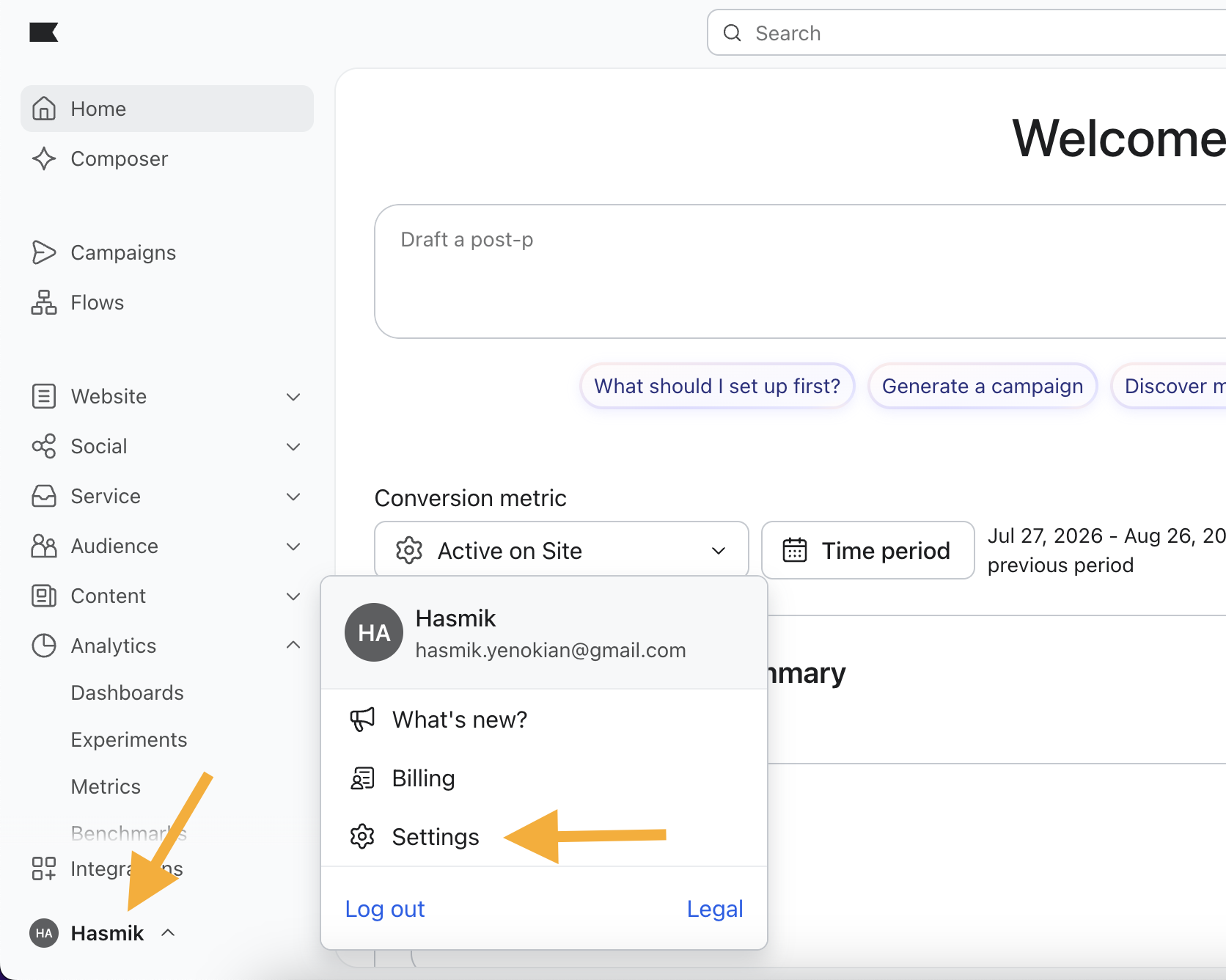Click the search magnifier icon
Viewport: 1226px width, 980px height.
point(733,33)
